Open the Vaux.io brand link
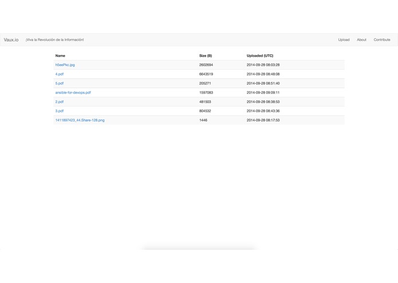Viewport: 398px width, 283px height. coord(11,40)
